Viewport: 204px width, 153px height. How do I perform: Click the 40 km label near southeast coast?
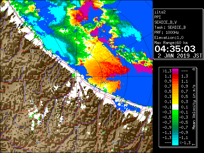click(x=121, y=102)
